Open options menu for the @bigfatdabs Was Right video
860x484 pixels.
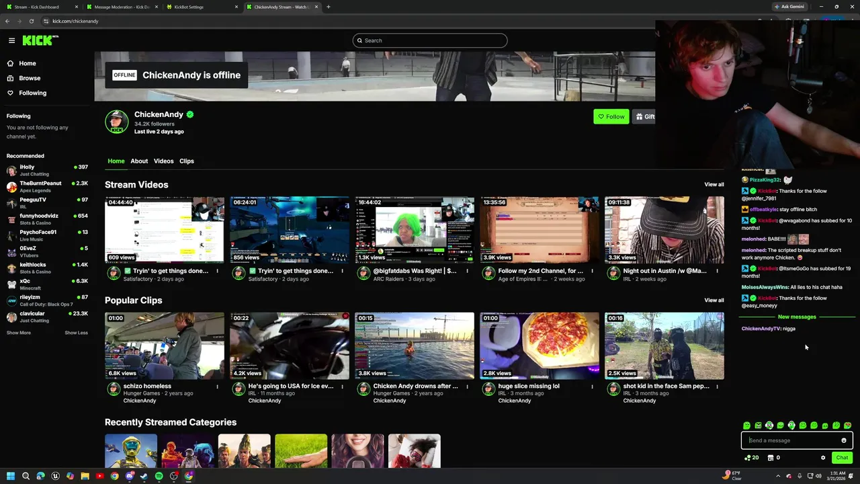click(467, 271)
